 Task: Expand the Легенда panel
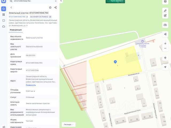coord(69,125)
